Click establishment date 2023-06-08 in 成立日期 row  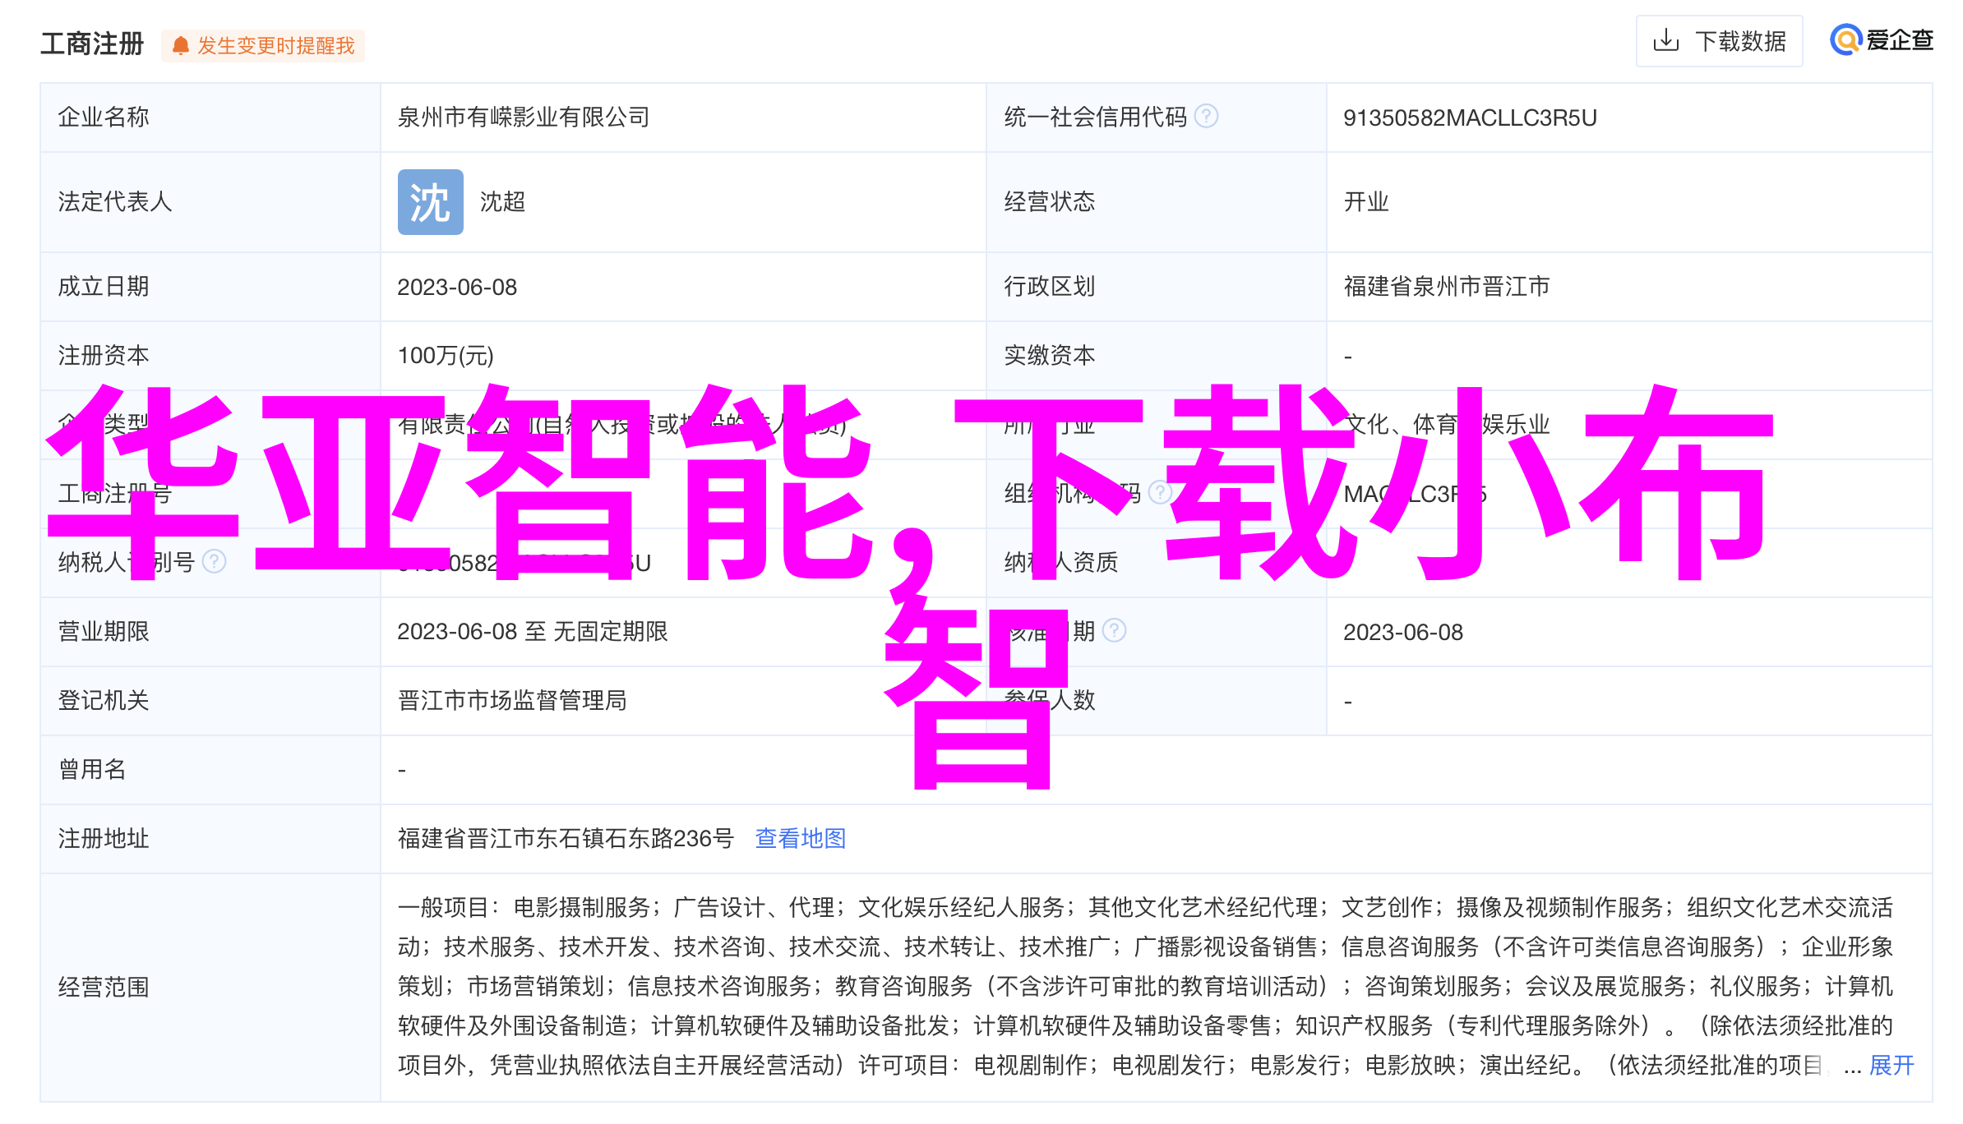[x=457, y=287]
